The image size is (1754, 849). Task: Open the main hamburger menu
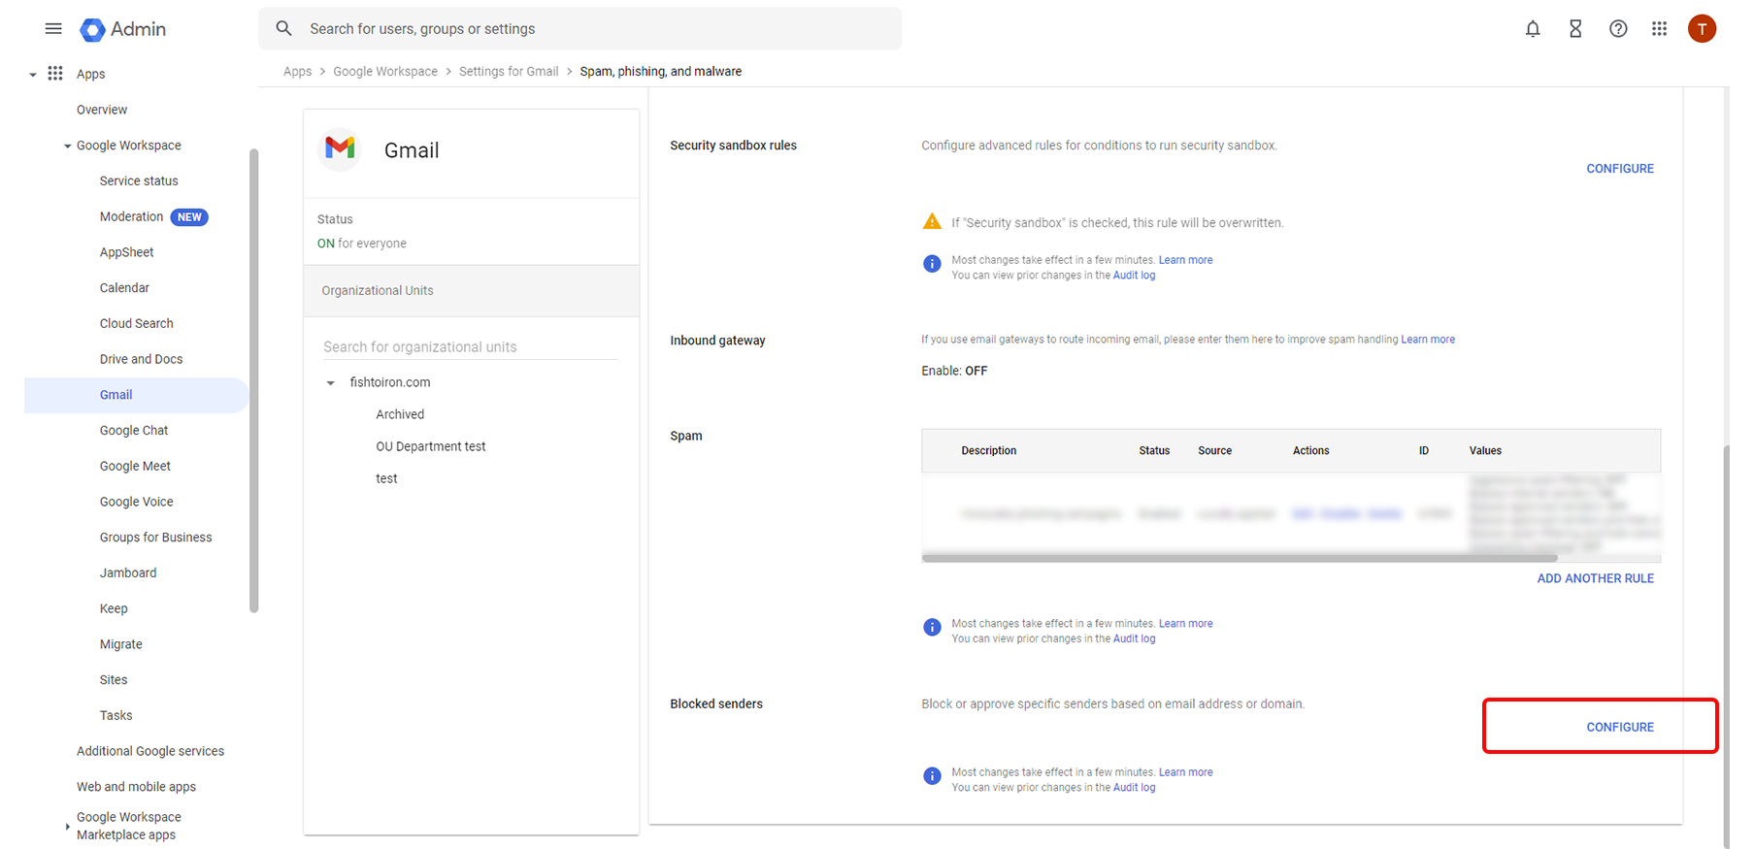coord(53,29)
